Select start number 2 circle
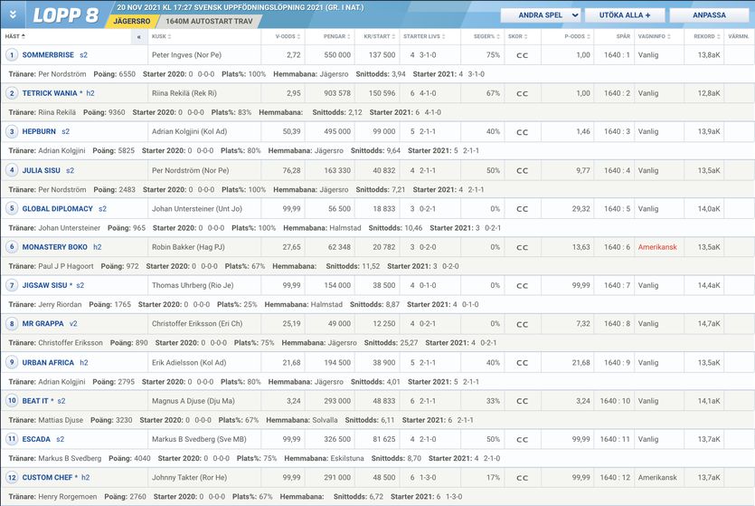The image size is (755, 506). click(12, 93)
